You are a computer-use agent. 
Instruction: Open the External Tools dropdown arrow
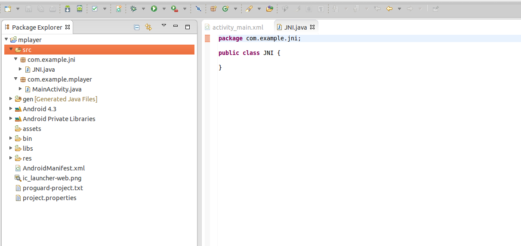coord(185,9)
